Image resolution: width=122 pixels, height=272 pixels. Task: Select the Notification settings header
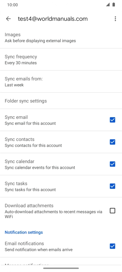click(x=24, y=232)
